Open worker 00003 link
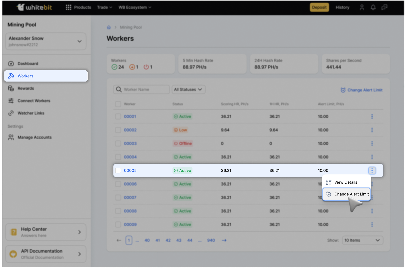Viewport: 405px width, 268px height. pyautogui.click(x=130, y=144)
